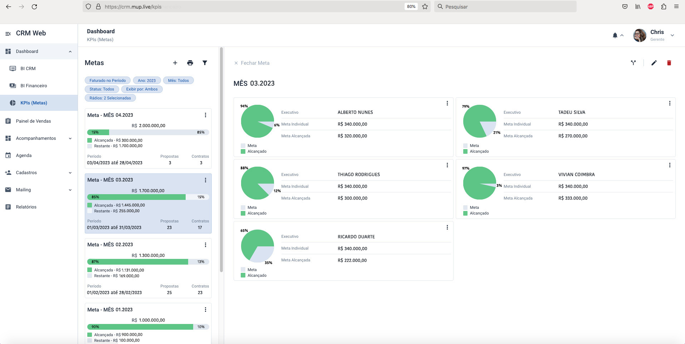Add a new meta with plus icon
Screen dimensions: 685x344
tap(175, 63)
